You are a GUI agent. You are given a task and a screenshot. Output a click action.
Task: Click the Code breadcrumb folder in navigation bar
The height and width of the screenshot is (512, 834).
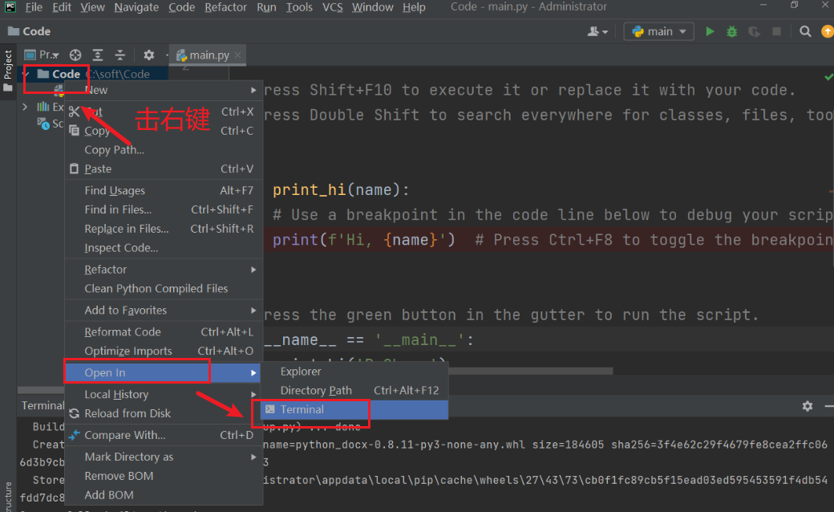[x=30, y=31]
